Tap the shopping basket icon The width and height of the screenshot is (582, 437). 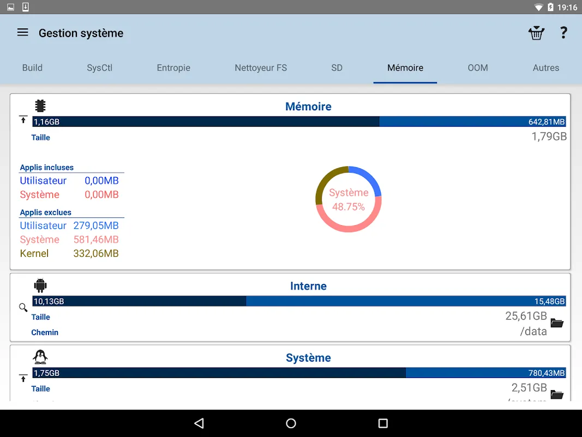(536, 33)
